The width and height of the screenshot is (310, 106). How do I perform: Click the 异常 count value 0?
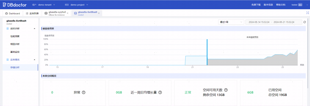[52, 92]
